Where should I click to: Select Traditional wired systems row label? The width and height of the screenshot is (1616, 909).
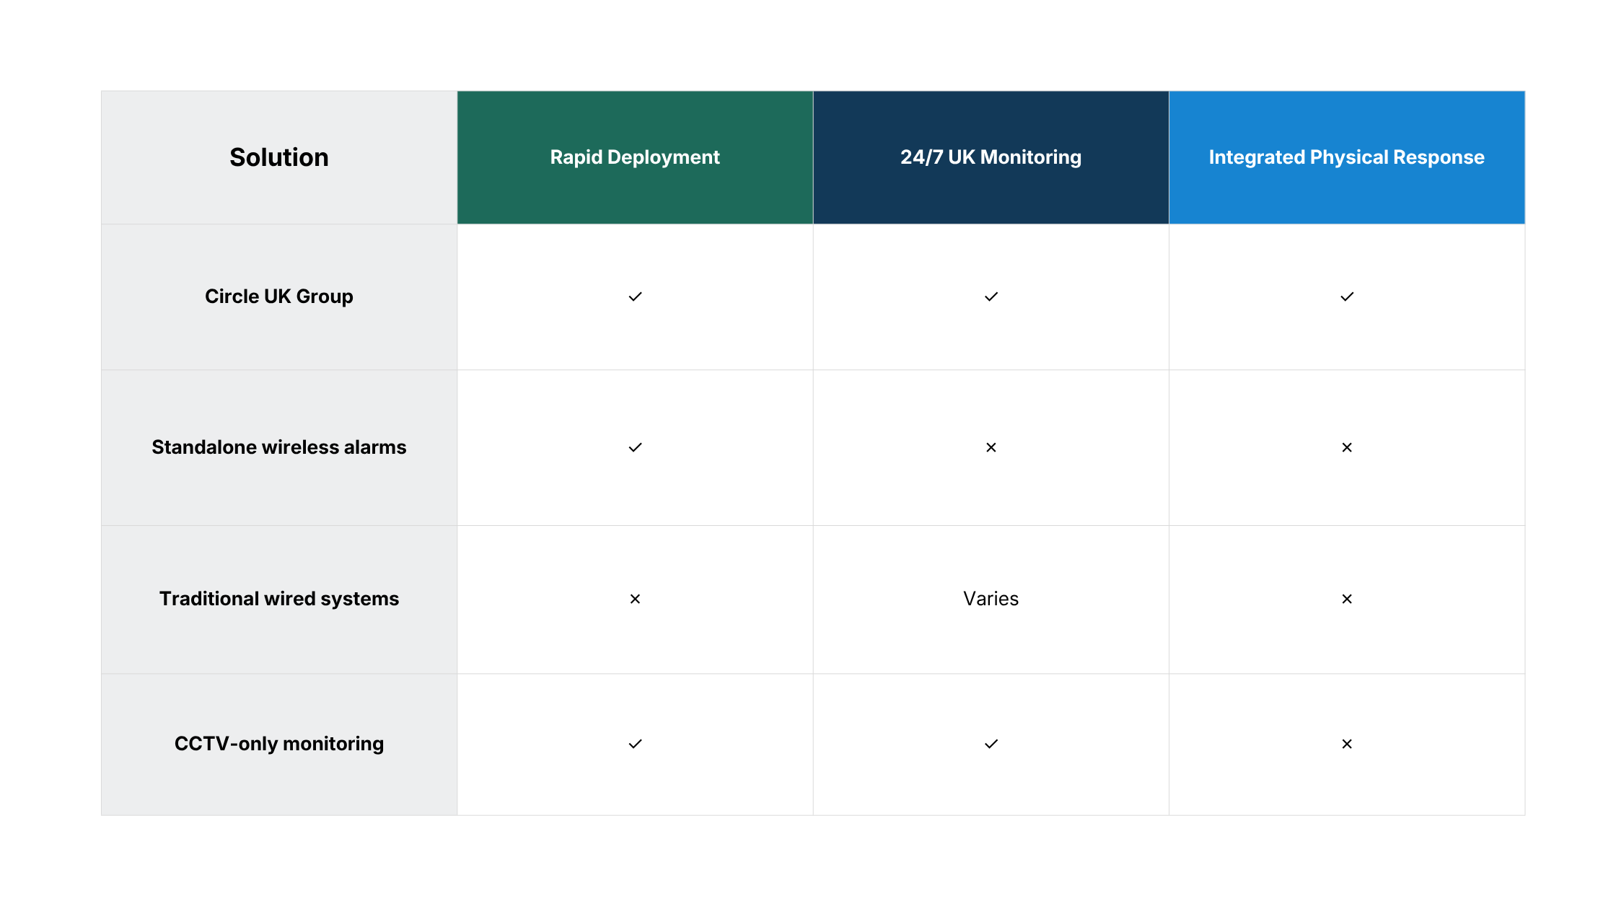pos(279,599)
